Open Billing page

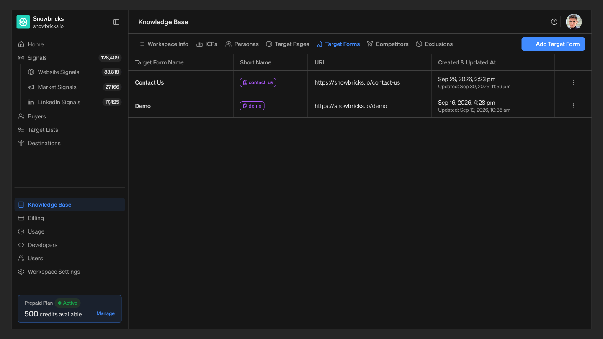pos(70,218)
